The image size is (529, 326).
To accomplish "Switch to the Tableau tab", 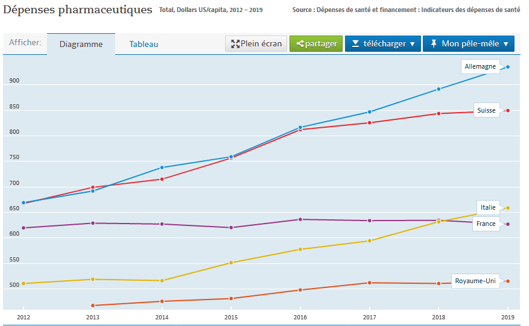I will pyautogui.click(x=144, y=44).
